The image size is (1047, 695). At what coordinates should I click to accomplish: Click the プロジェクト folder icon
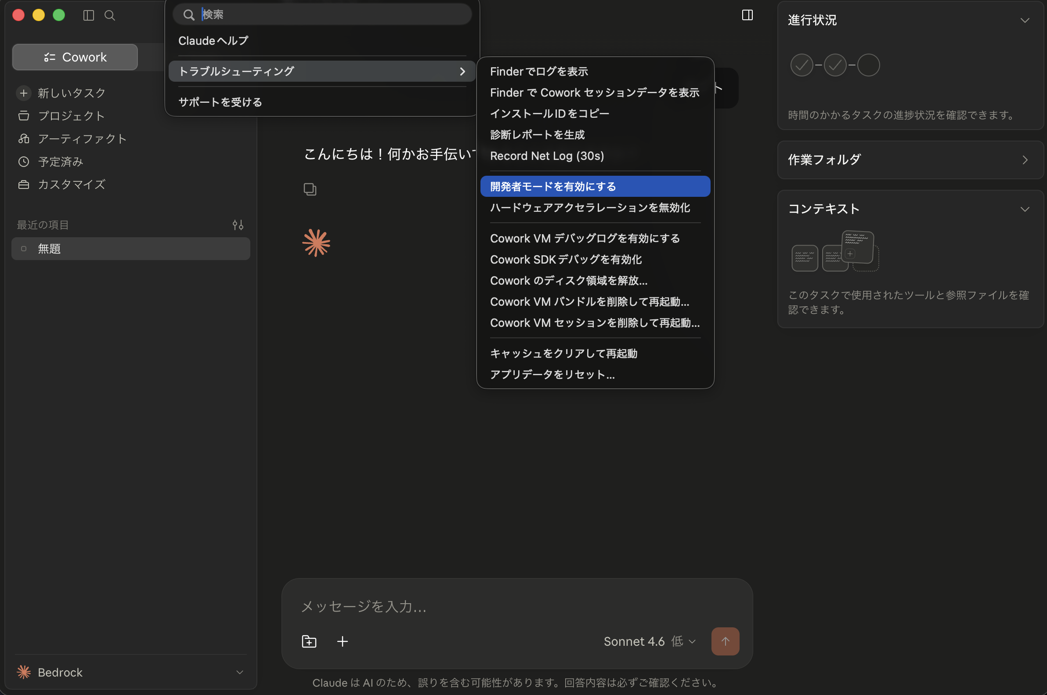(x=24, y=116)
